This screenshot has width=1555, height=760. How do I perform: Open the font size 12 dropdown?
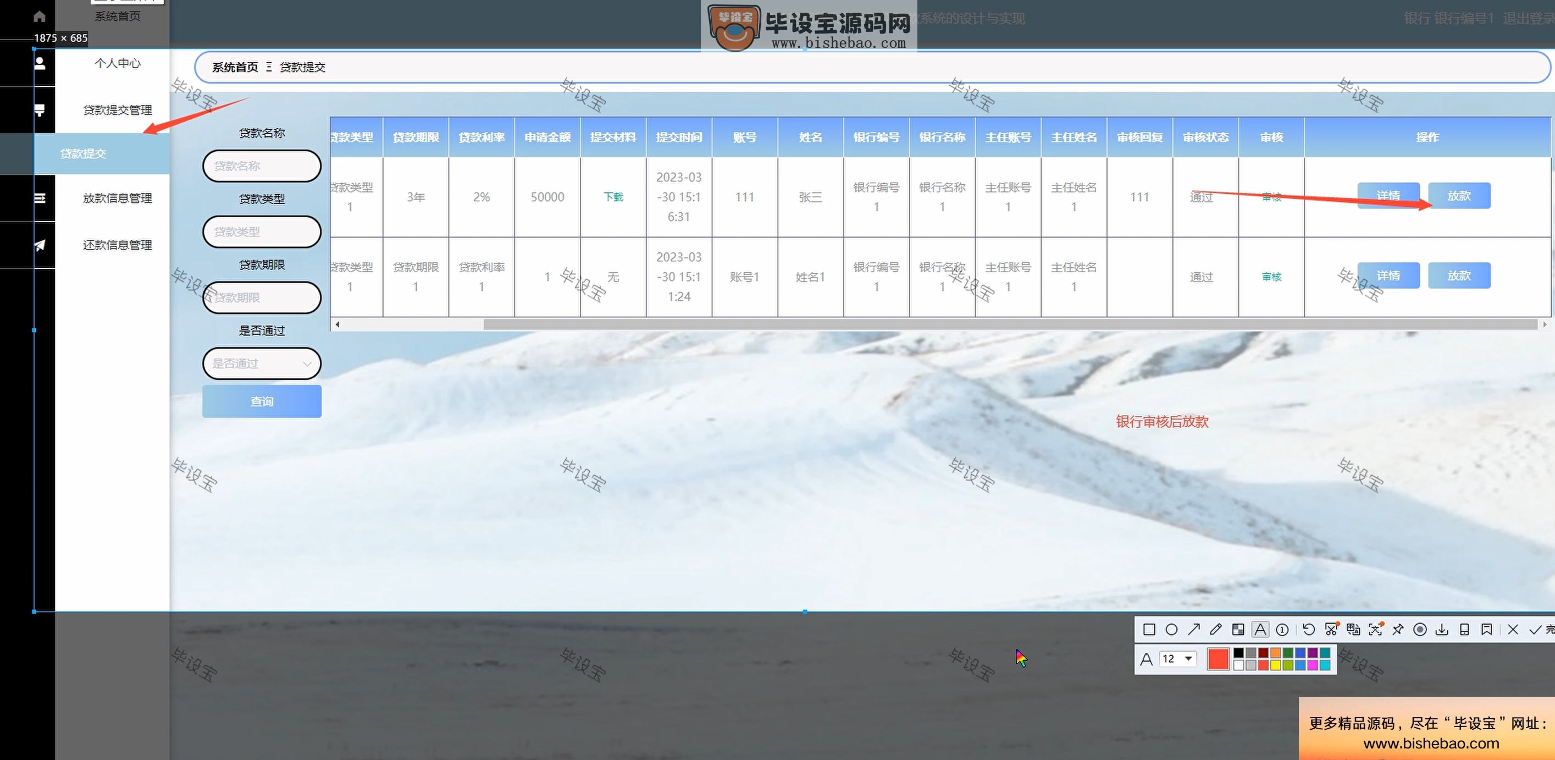1178,658
